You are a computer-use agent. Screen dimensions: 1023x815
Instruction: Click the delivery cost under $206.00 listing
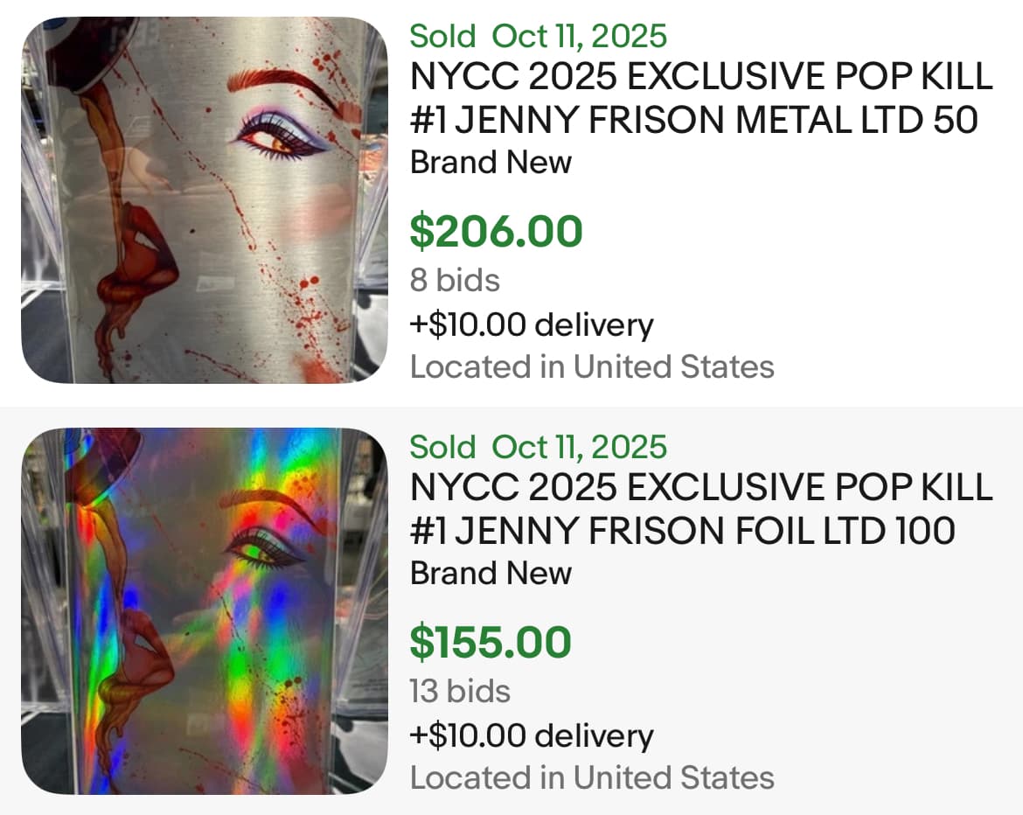532,324
